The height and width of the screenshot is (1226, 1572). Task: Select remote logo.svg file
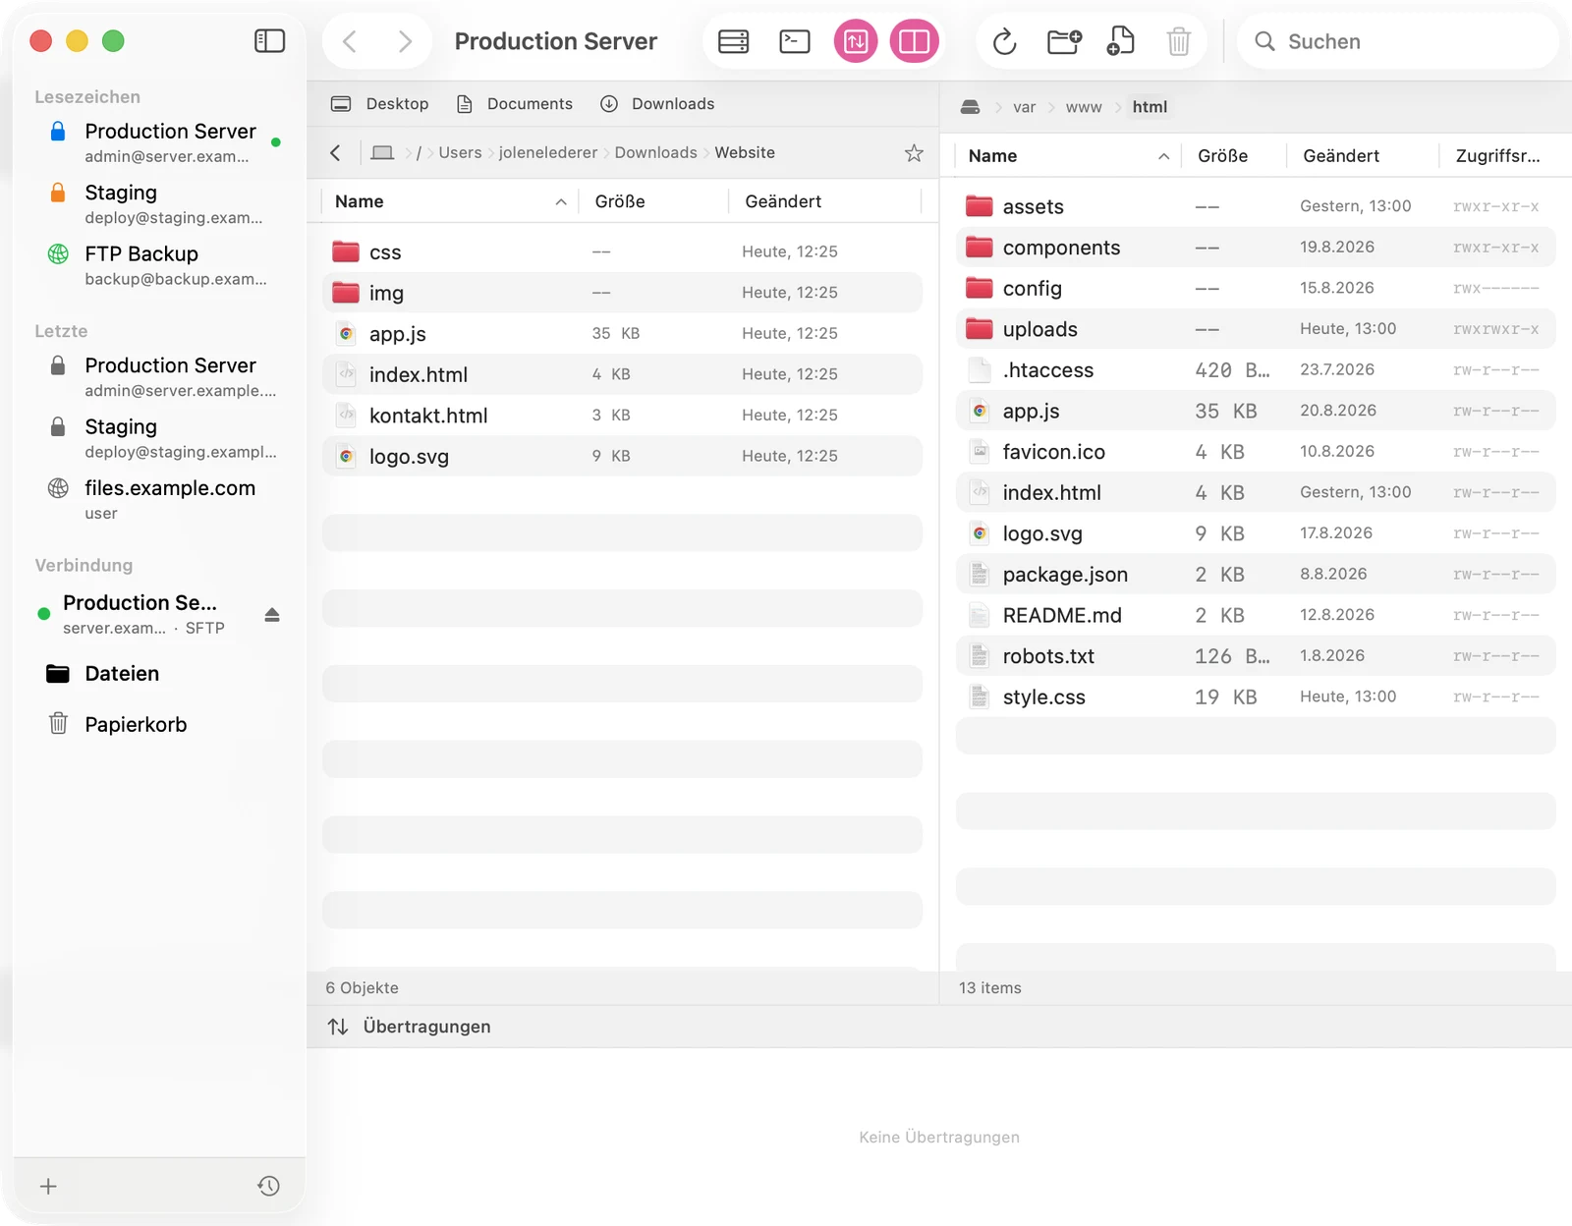(1256, 533)
